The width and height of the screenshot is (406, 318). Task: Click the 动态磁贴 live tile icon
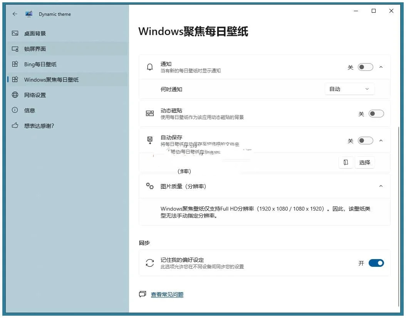pos(150,114)
